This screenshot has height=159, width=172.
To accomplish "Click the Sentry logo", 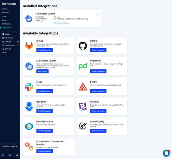I will [83, 87].
